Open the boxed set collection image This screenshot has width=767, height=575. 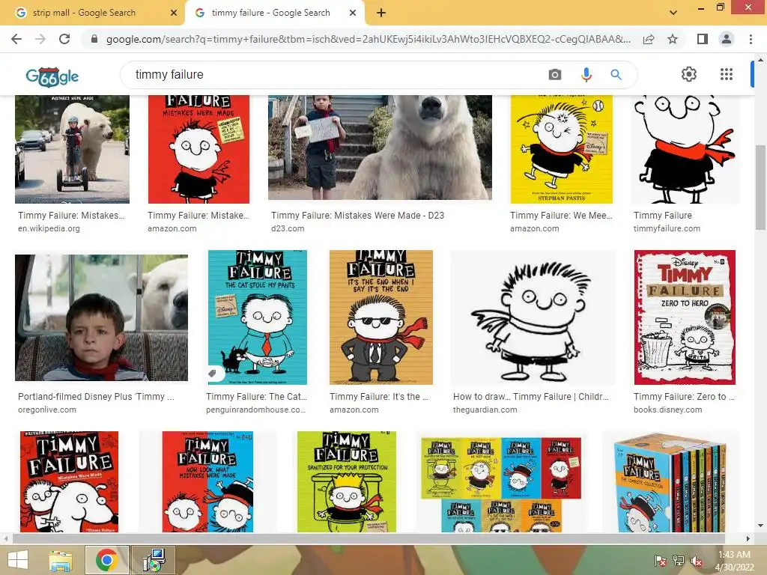(x=670, y=481)
